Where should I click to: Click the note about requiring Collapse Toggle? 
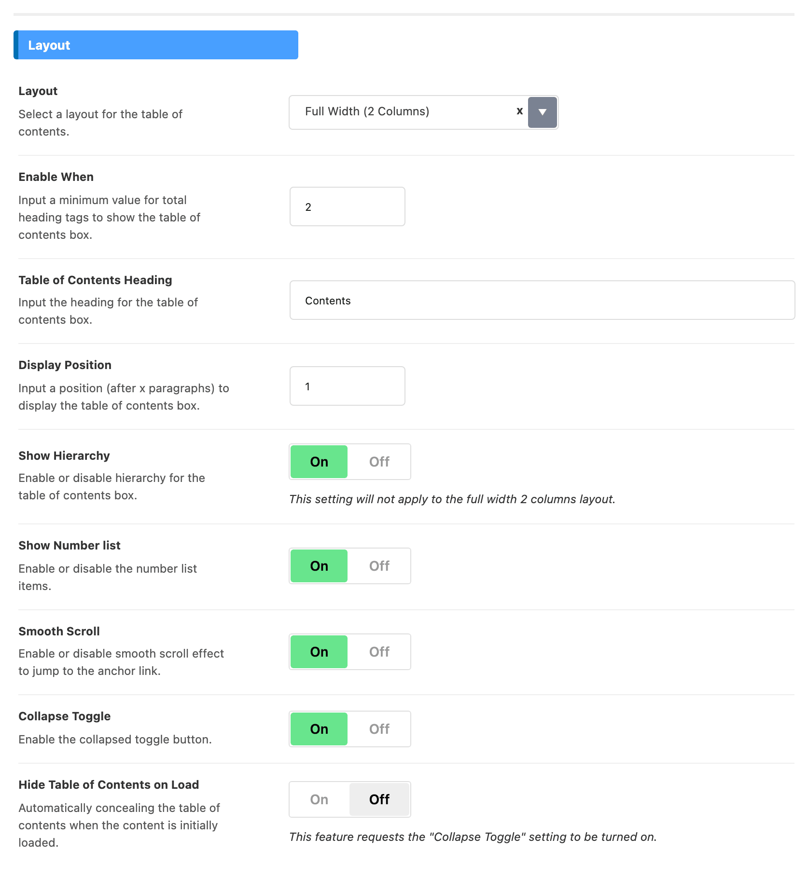pos(473,837)
